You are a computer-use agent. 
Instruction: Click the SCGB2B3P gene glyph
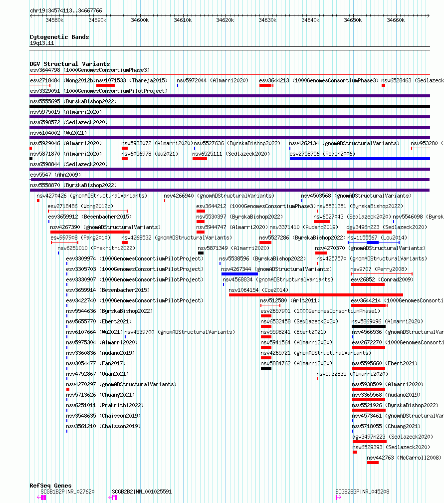pyautogui.click(x=338, y=498)
